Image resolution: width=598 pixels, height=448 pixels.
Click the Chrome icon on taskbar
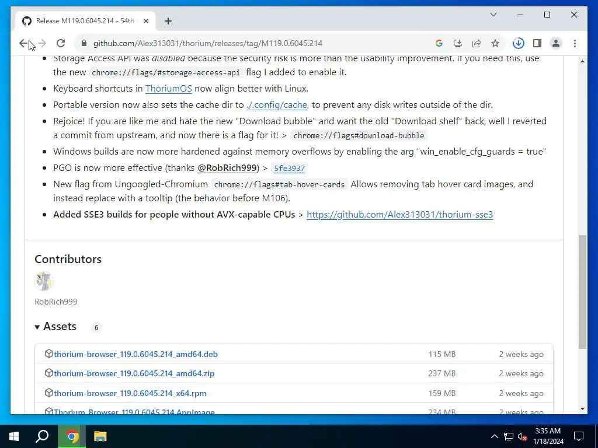pyautogui.click(x=72, y=436)
